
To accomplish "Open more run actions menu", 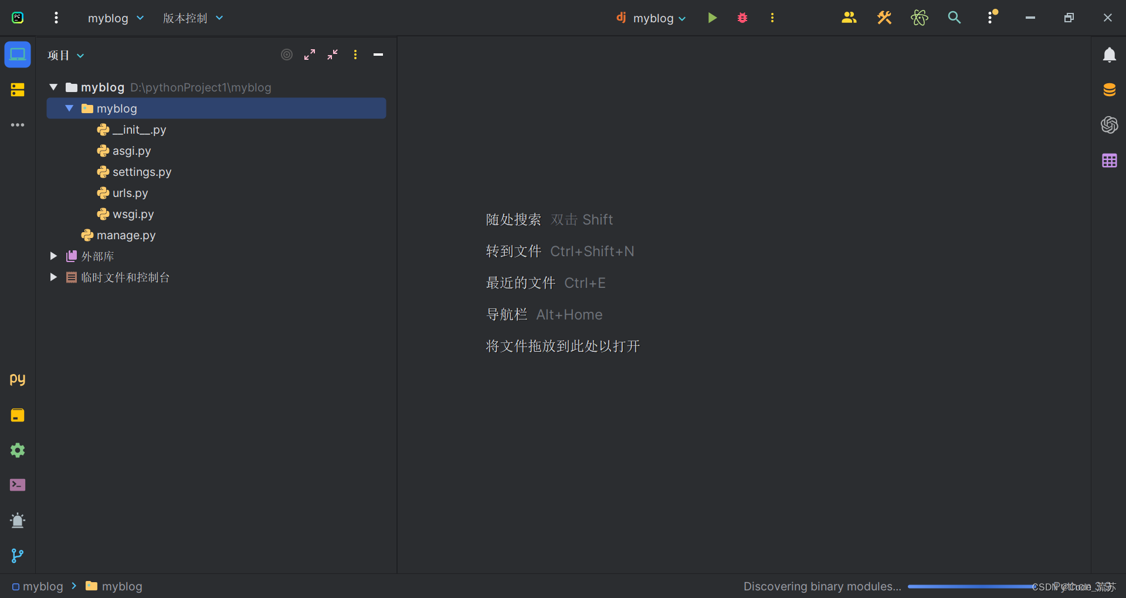I will pos(772,18).
